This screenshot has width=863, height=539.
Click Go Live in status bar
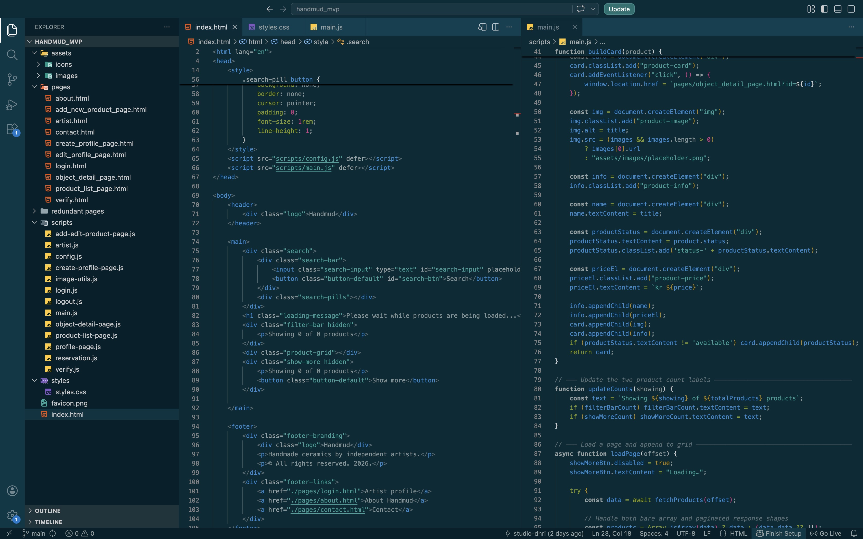[x=826, y=533]
